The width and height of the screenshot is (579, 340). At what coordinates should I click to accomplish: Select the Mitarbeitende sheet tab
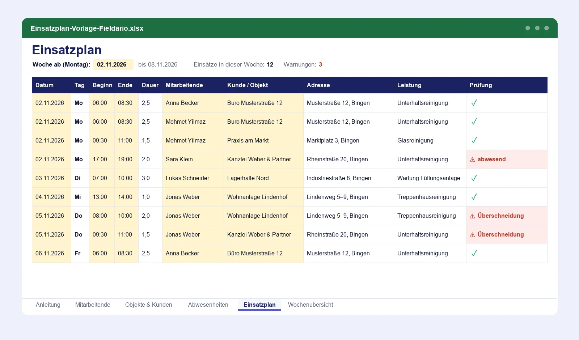point(93,305)
